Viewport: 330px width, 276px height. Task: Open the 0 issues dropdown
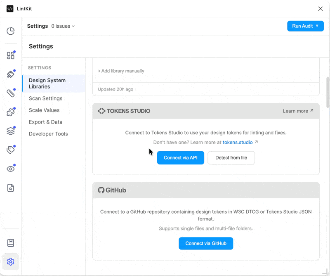pos(63,26)
